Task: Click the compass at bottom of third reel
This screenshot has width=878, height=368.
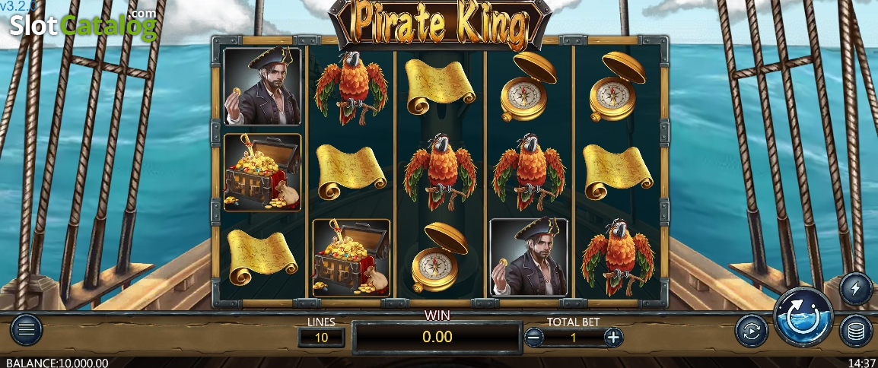Action: pyautogui.click(x=440, y=257)
